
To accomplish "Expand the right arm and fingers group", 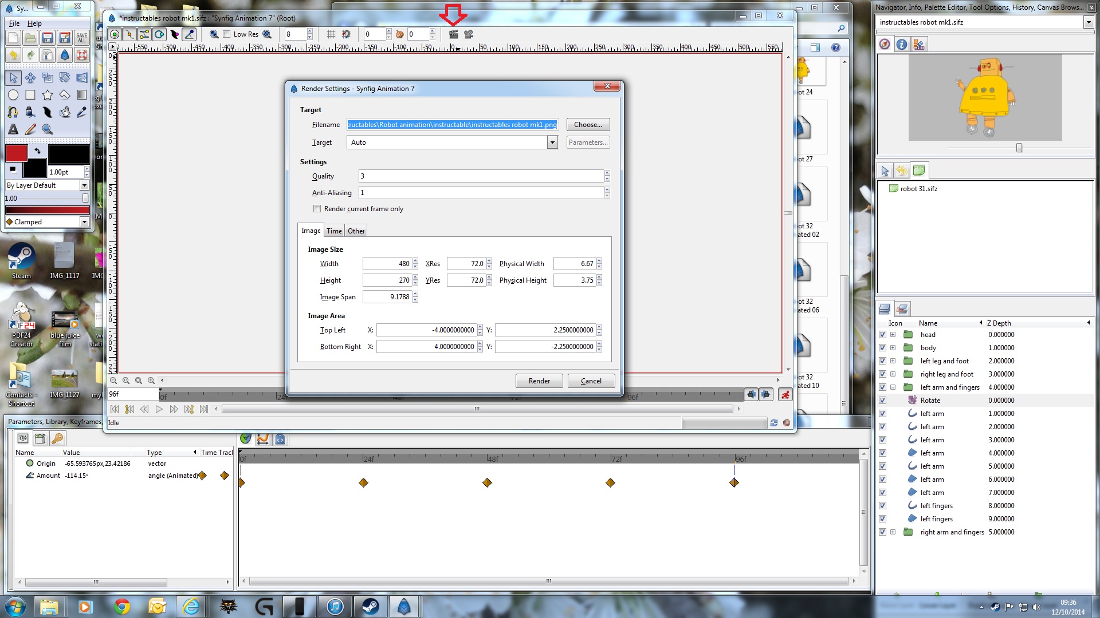I will click(893, 532).
